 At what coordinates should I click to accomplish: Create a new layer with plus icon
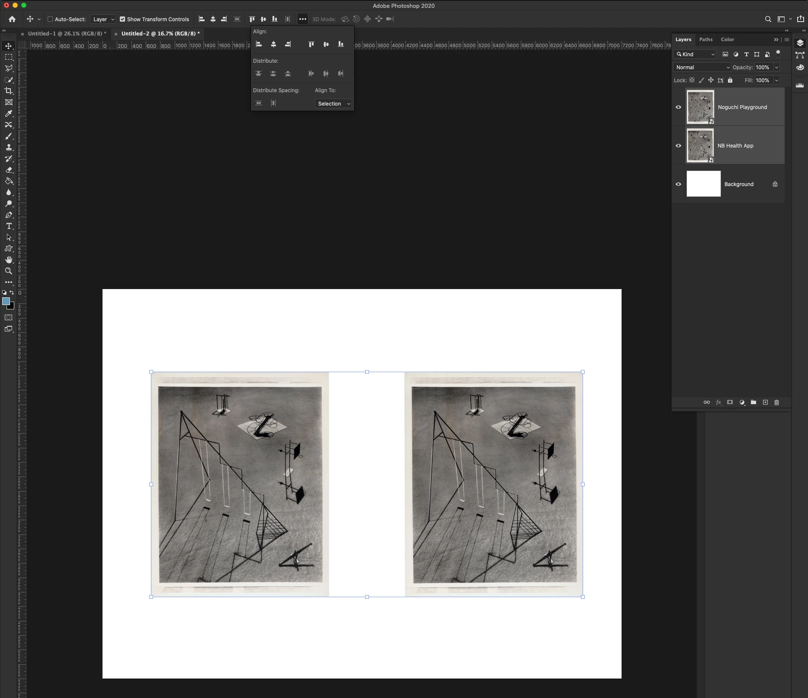765,402
